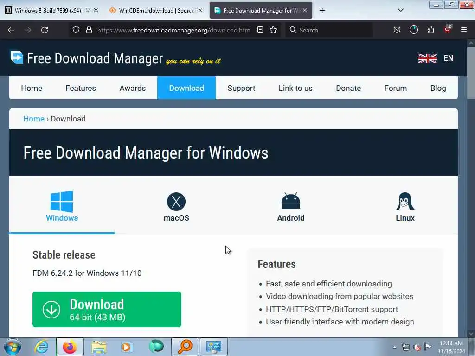Screen dimensions: 475x356
Task: Open a new tab with the plus button
Action: point(322,11)
